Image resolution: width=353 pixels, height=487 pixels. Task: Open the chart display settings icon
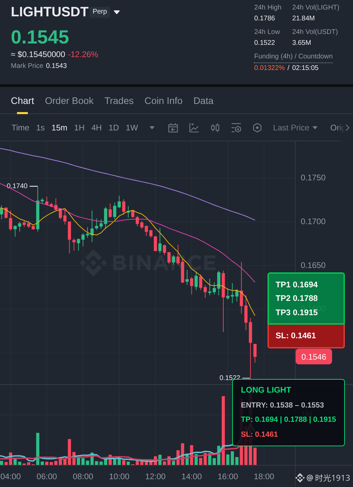(236, 128)
